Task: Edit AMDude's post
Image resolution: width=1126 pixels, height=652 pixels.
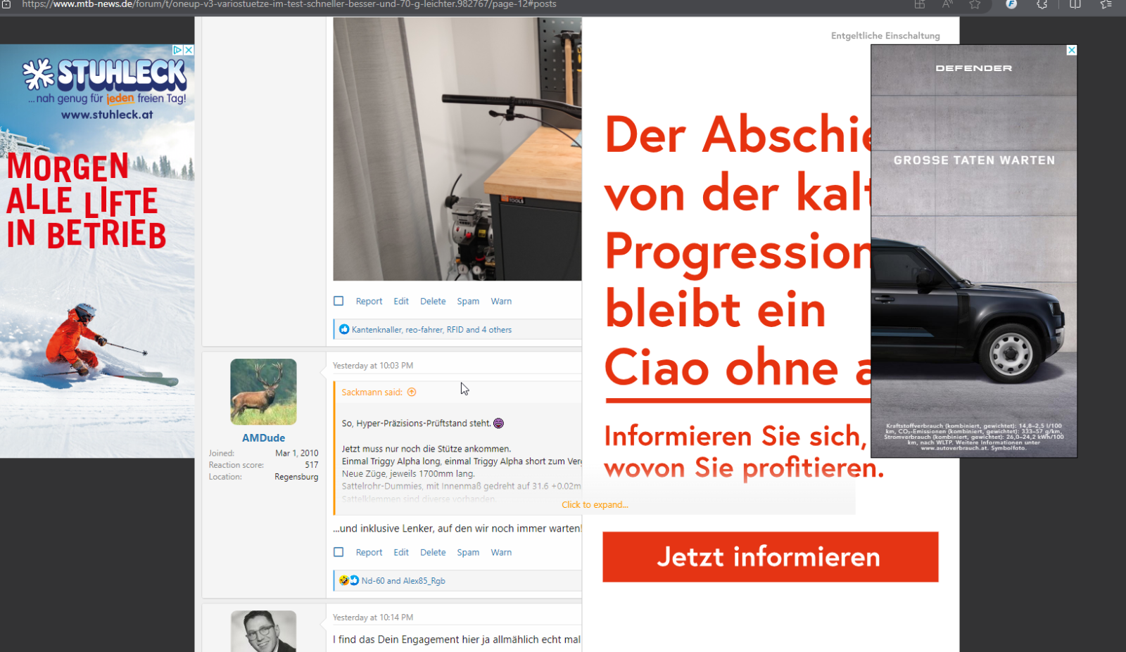Action: point(401,552)
